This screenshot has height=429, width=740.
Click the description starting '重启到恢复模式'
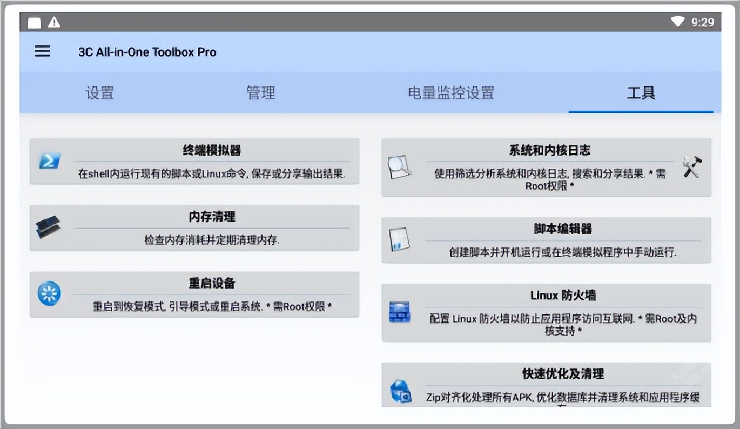click(212, 306)
